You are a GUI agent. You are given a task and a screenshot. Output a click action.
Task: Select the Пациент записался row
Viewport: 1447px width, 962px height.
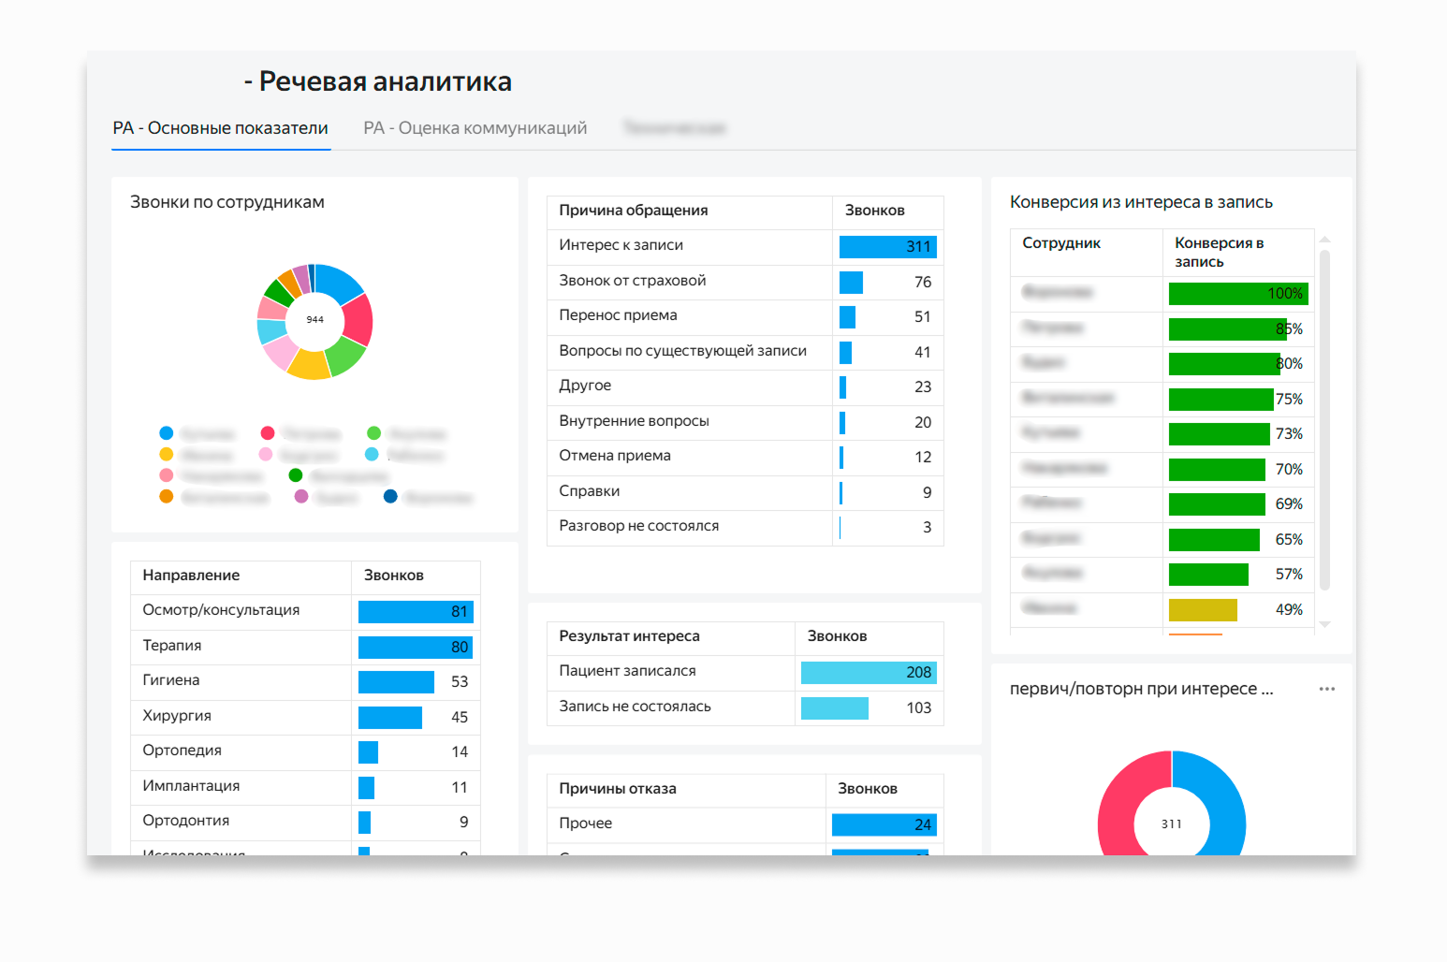coord(627,671)
